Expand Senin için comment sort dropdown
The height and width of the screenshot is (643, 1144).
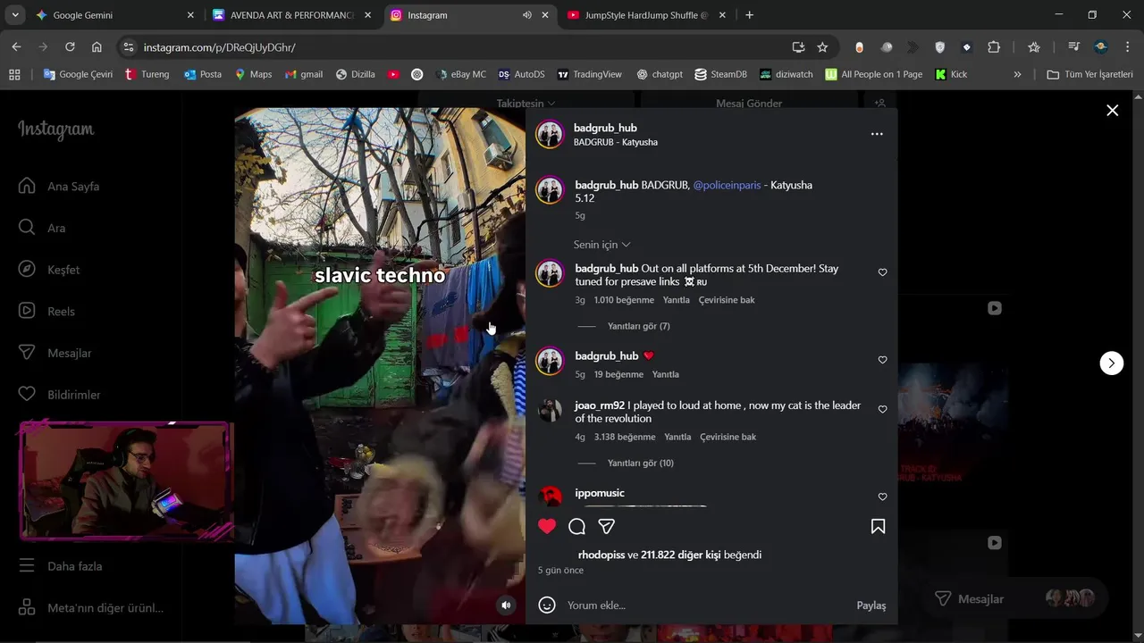pos(601,245)
